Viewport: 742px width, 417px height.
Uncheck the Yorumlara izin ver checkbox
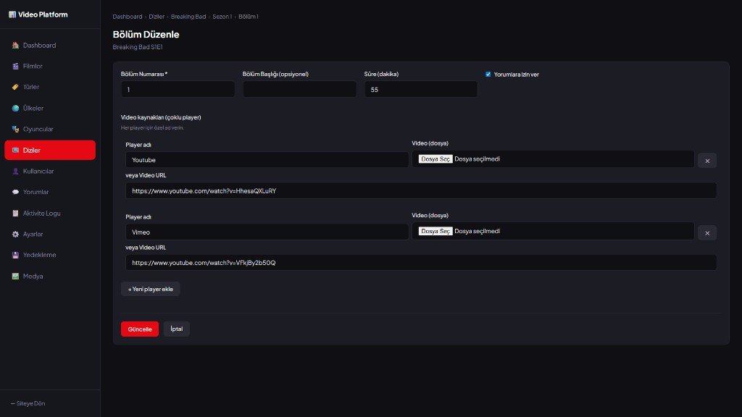(x=488, y=73)
